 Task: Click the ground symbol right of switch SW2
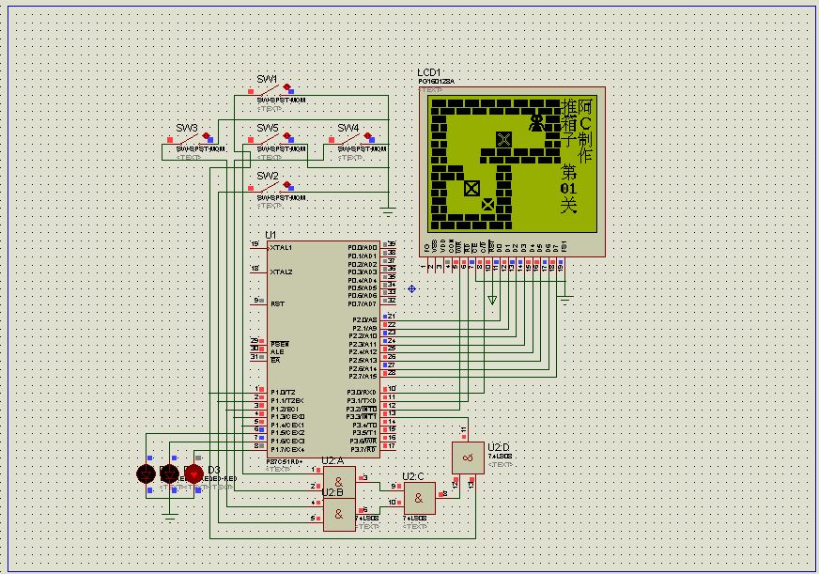(x=388, y=211)
